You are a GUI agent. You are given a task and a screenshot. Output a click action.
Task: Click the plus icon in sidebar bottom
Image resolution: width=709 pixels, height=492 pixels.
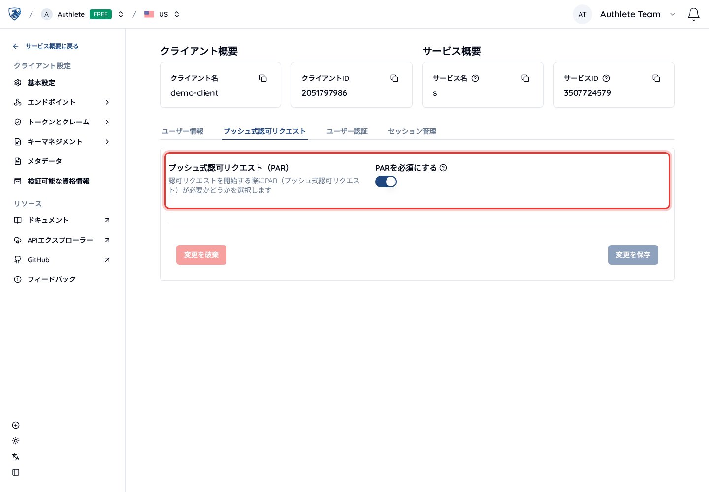[x=16, y=425]
